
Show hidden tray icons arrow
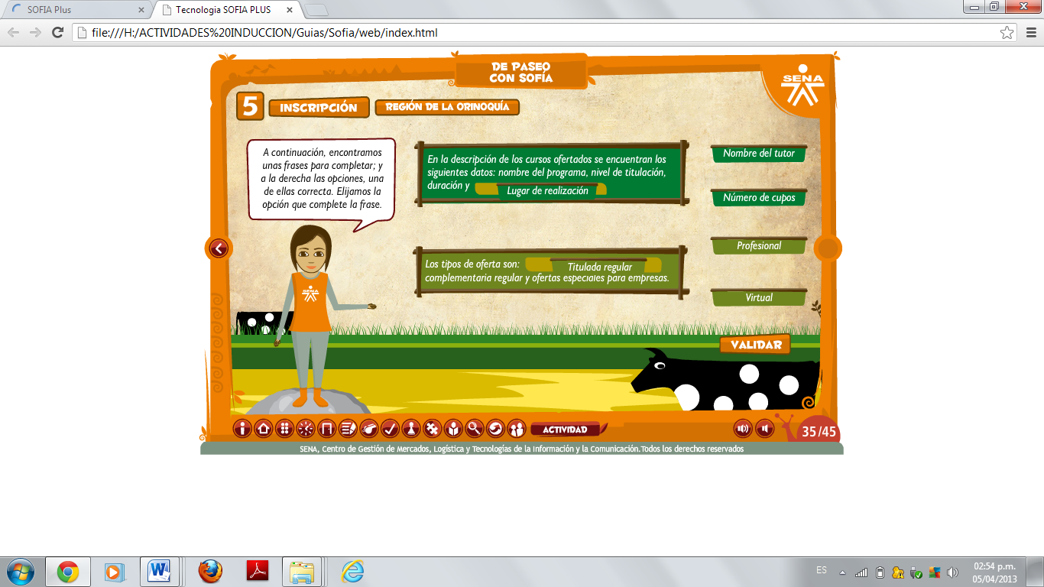point(843,572)
